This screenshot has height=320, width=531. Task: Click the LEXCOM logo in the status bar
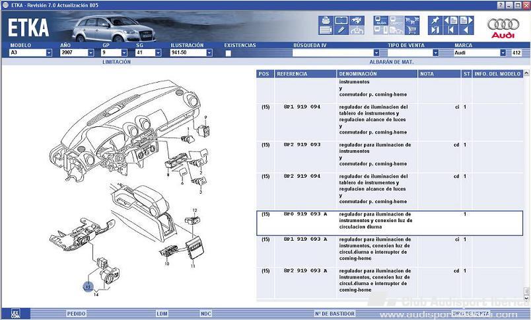[x=15, y=313]
